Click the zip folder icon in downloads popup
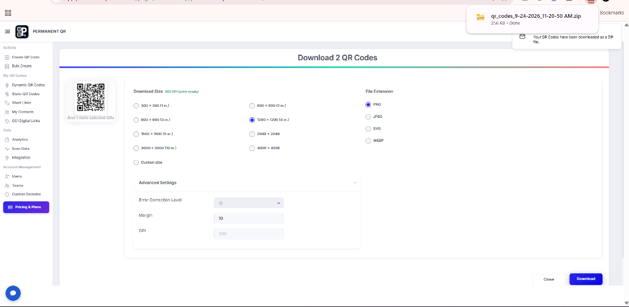Image resolution: width=629 pixels, height=307 pixels. coord(480,17)
